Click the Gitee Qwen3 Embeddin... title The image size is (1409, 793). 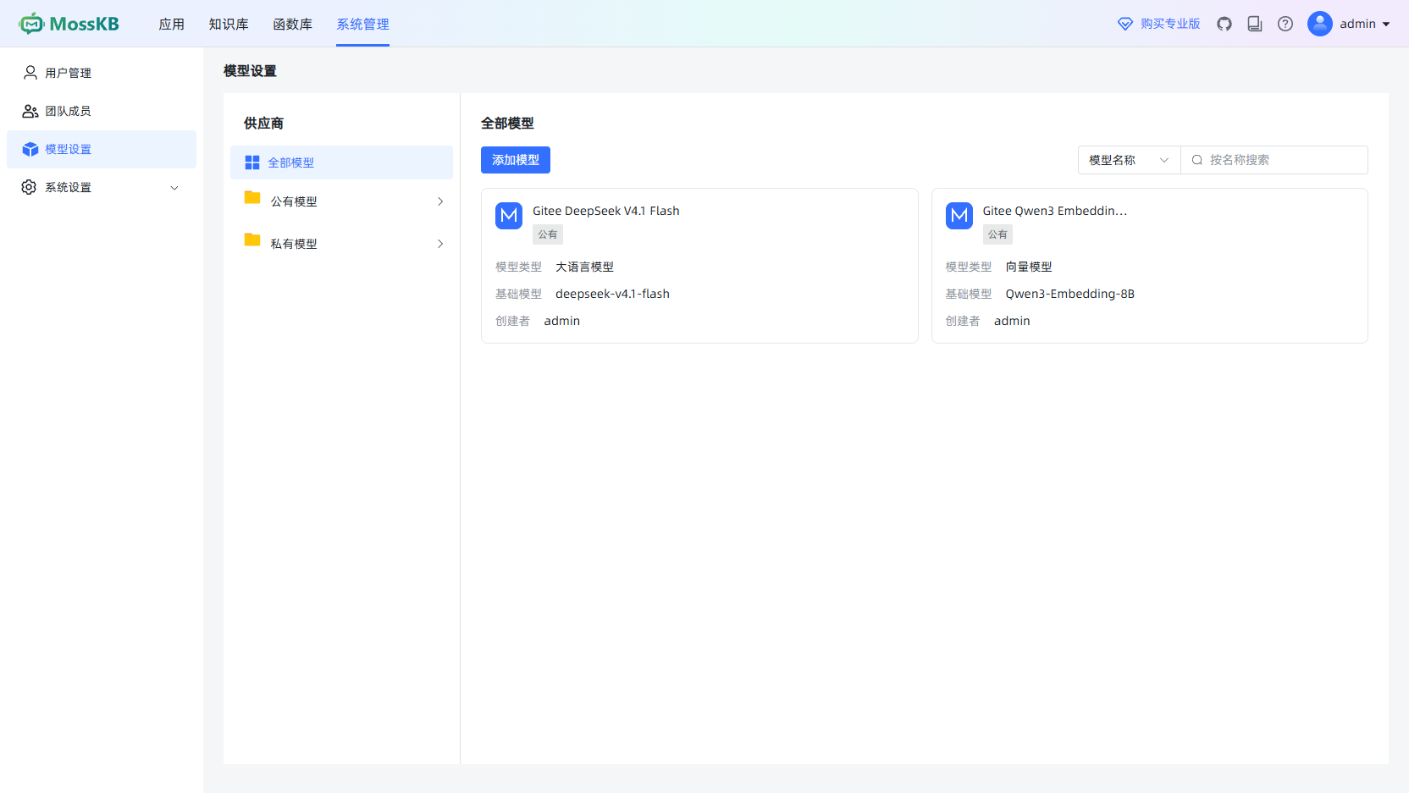(x=1055, y=211)
